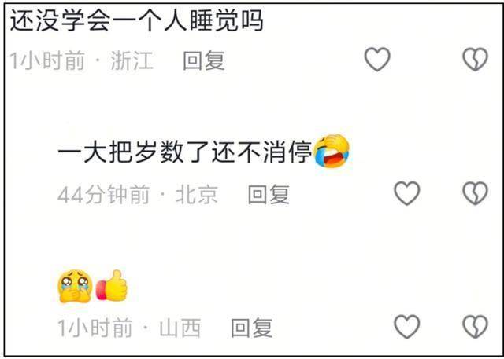Image resolution: width=504 pixels, height=359 pixels.
Task: Reply to the 浙江 comment via 回复
Action: 204,60
